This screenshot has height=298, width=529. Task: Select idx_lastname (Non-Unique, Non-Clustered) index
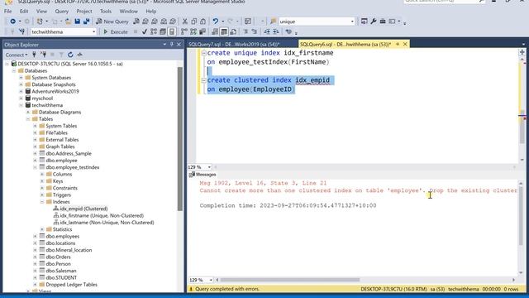[x=107, y=223]
